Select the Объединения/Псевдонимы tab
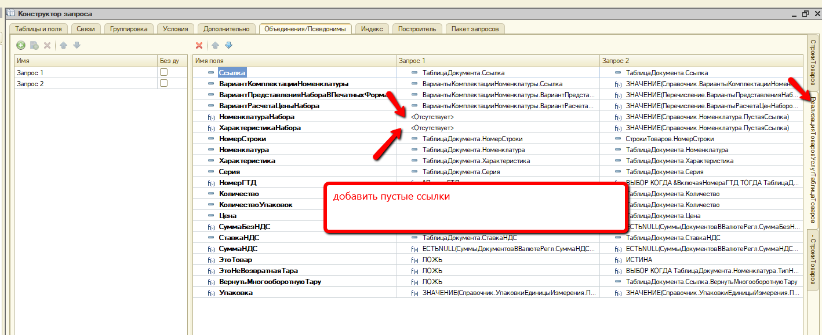822x335 pixels. click(305, 28)
